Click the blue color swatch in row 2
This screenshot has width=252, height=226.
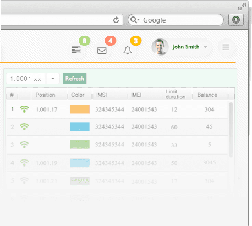click(80, 126)
